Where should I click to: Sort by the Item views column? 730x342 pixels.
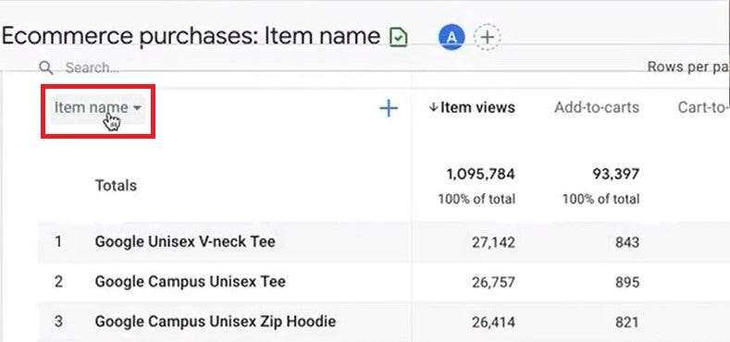477,107
